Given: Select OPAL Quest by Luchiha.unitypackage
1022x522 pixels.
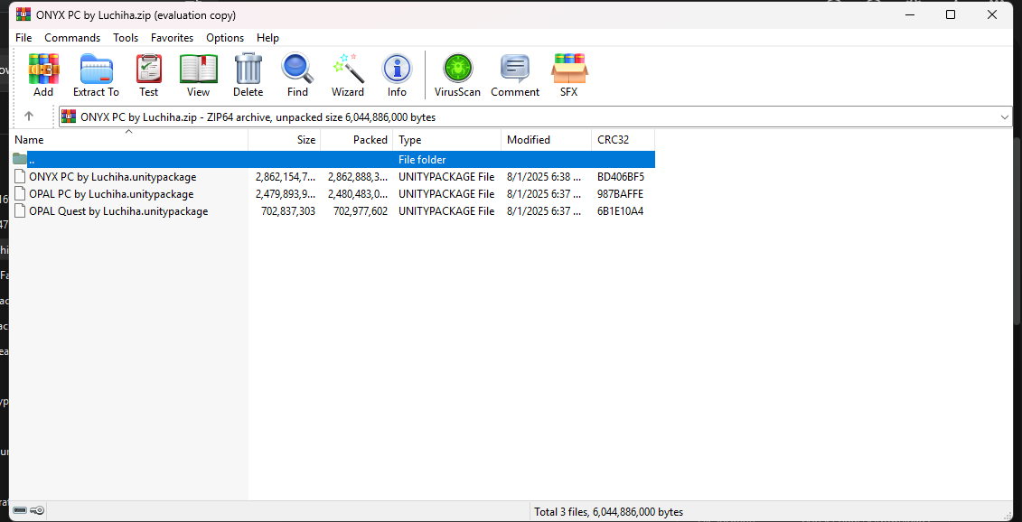Looking at the screenshot, I should point(118,211).
